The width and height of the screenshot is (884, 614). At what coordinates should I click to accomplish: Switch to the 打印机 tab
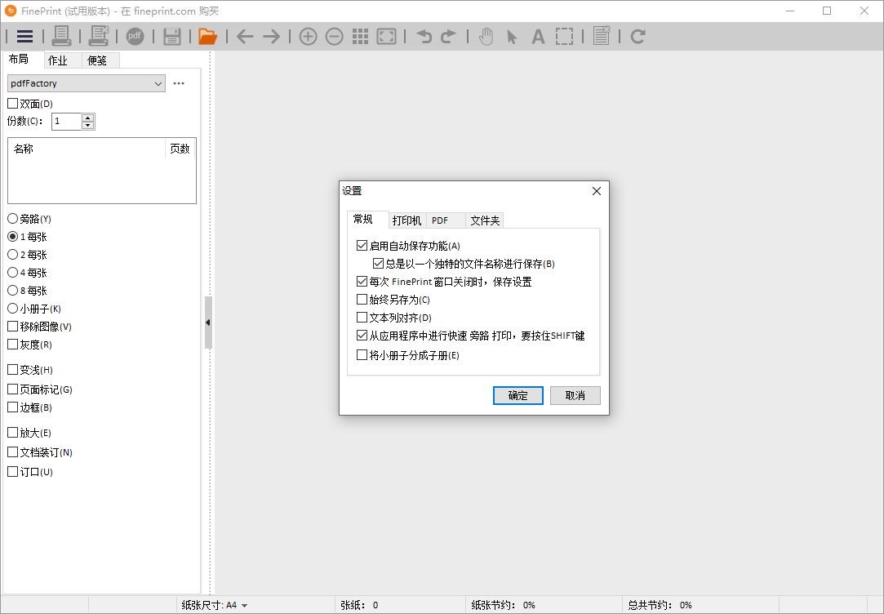[407, 220]
